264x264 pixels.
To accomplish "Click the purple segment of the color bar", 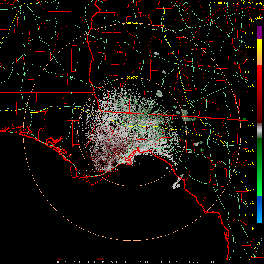I will [x=259, y=33].
